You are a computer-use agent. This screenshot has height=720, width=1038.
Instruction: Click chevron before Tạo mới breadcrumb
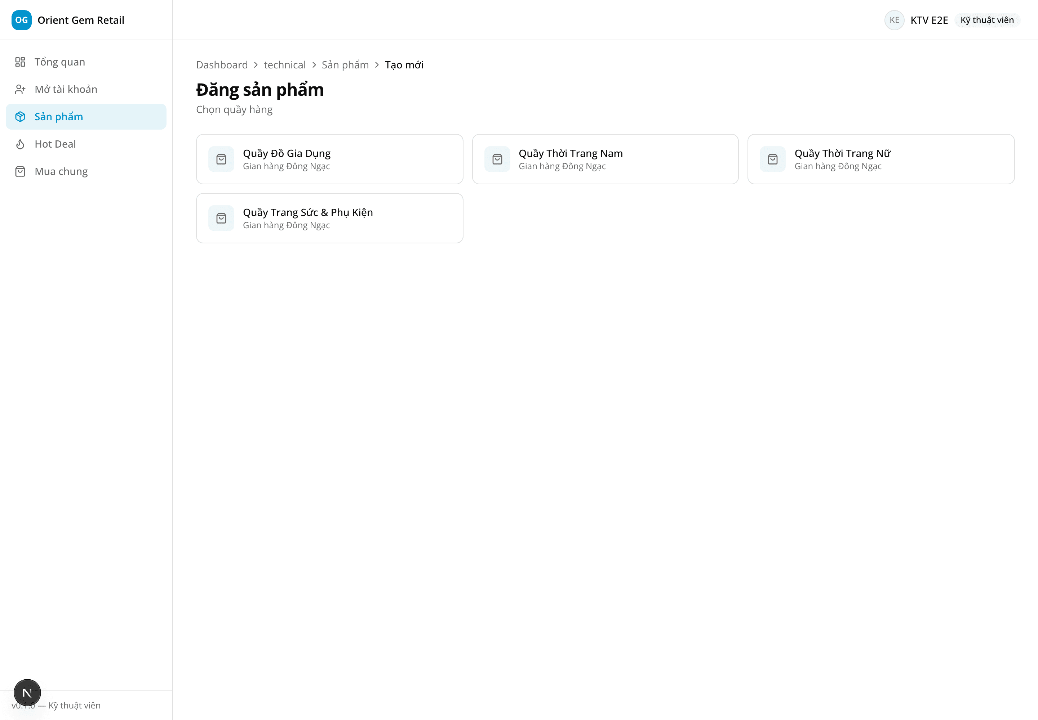tap(377, 65)
